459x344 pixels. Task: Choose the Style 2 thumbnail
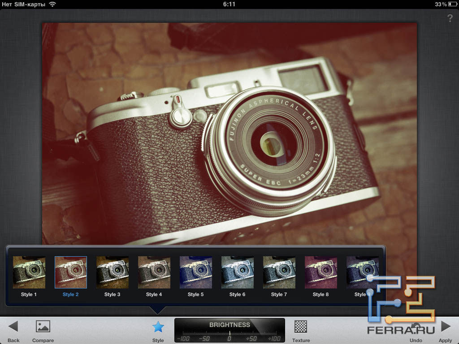71,272
